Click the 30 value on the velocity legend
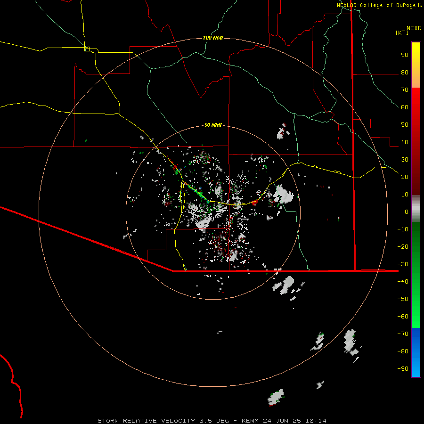 405,160
